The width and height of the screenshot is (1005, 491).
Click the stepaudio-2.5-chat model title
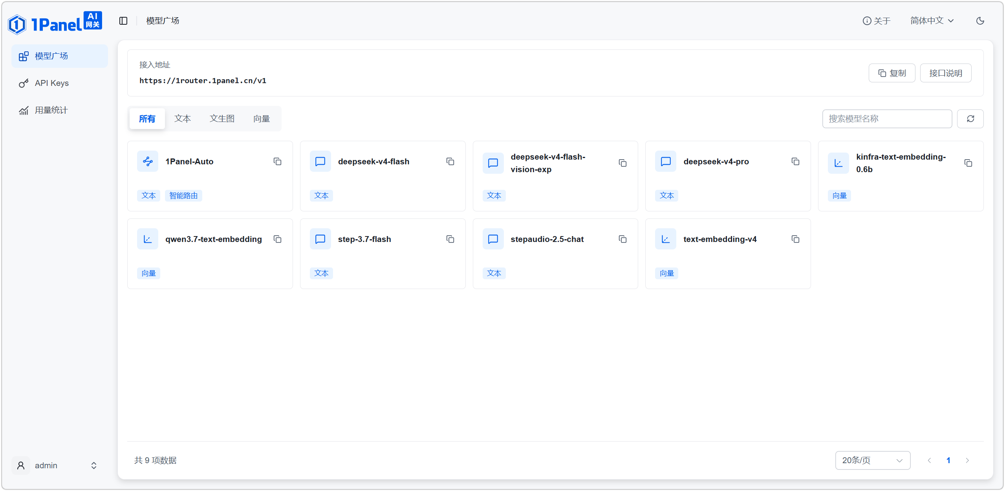(x=547, y=239)
